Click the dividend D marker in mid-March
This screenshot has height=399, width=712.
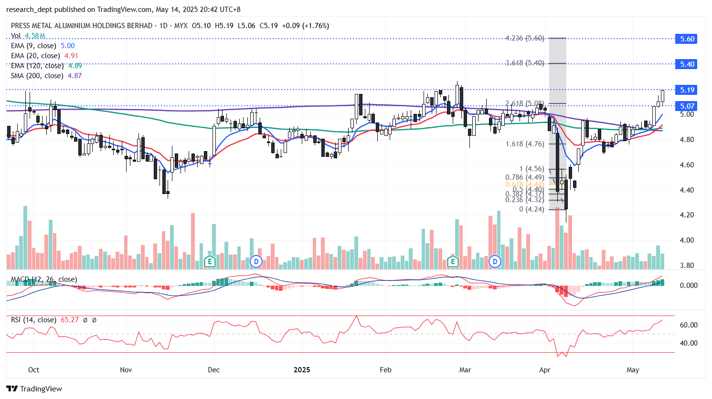coord(495,261)
